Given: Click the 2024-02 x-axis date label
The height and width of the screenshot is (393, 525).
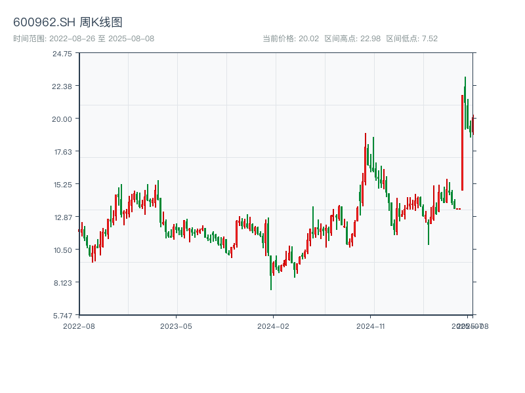Looking at the screenshot, I should (x=274, y=326).
